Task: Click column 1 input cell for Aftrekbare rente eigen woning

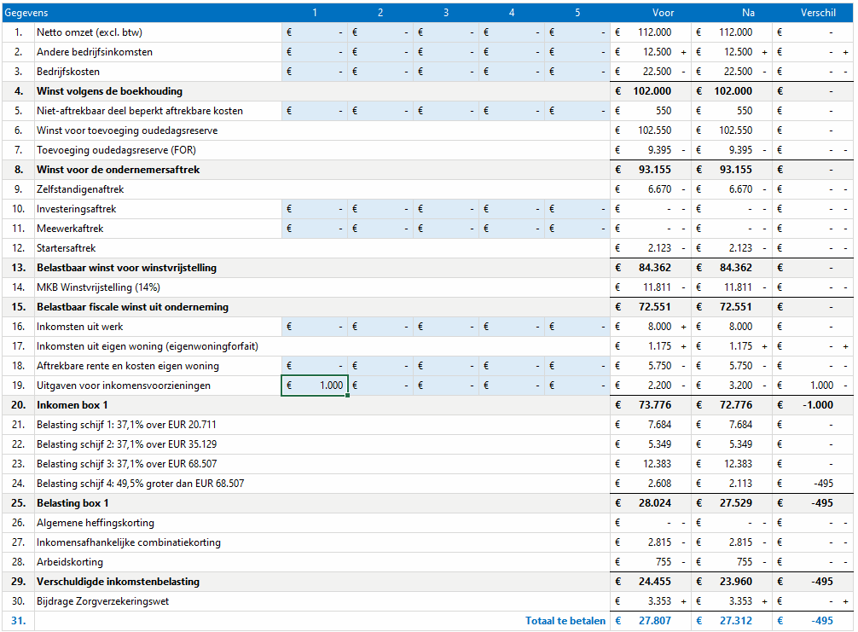Action: tap(315, 366)
